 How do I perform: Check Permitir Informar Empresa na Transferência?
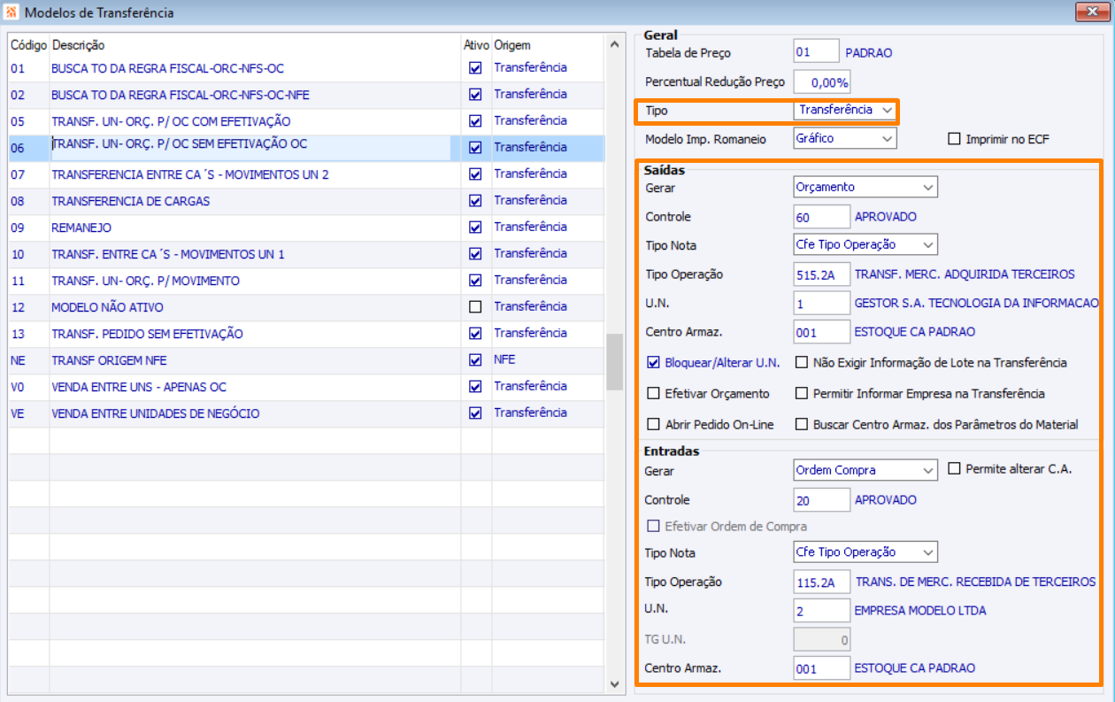pyautogui.click(x=802, y=393)
